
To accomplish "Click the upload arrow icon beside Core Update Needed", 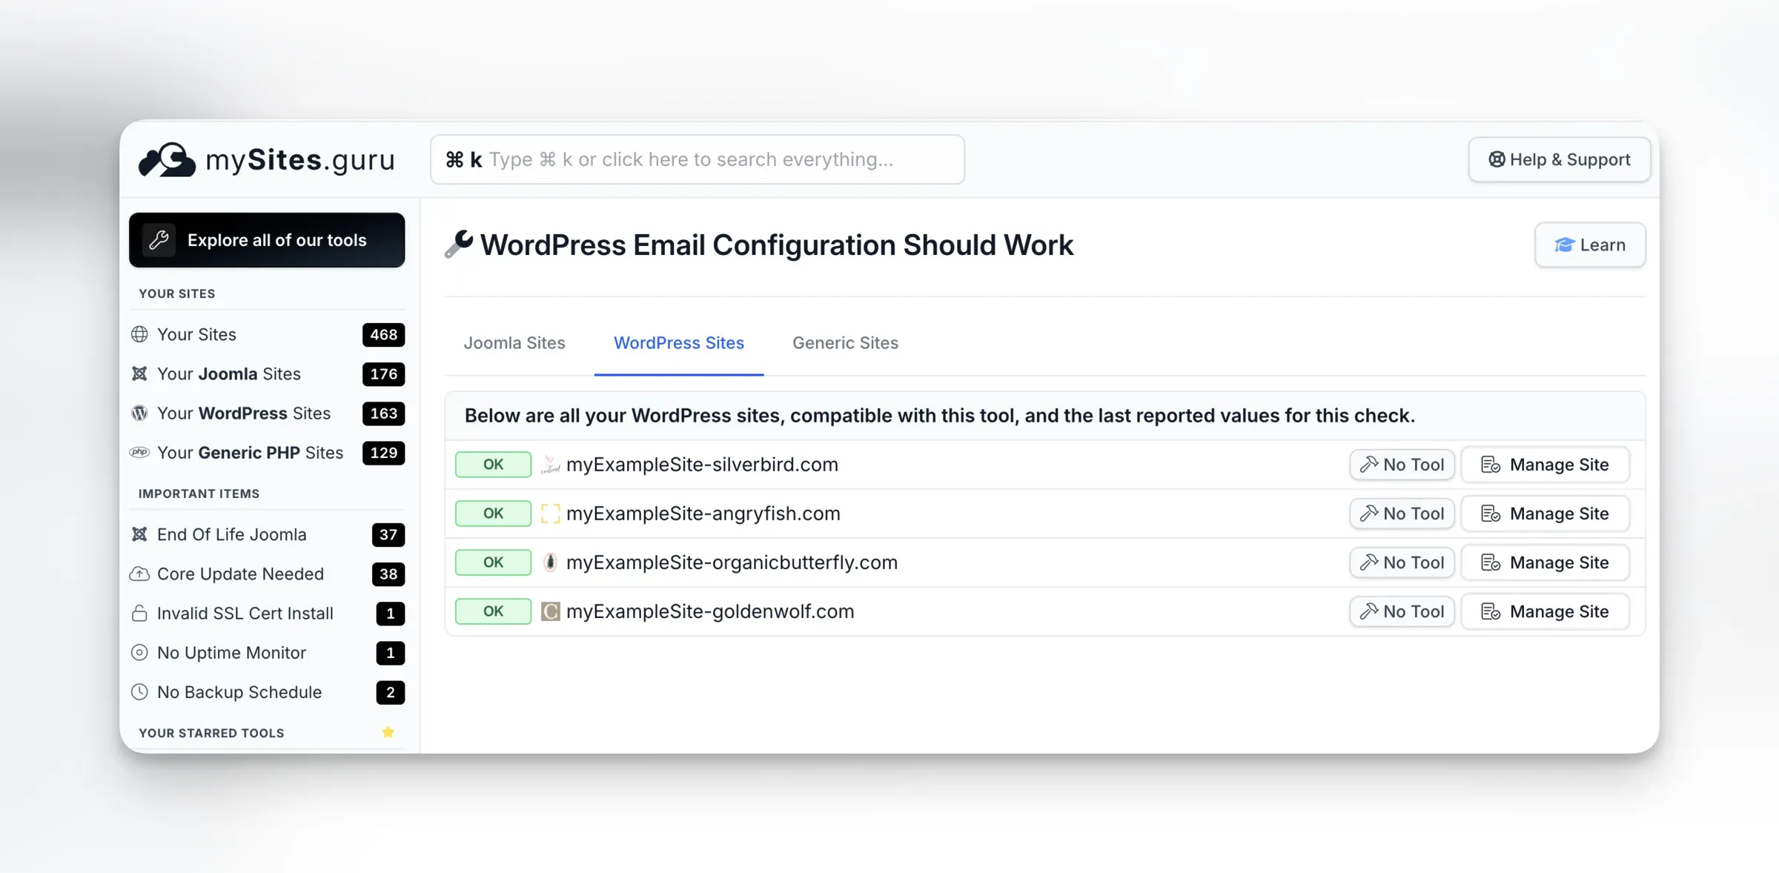I will [139, 574].
